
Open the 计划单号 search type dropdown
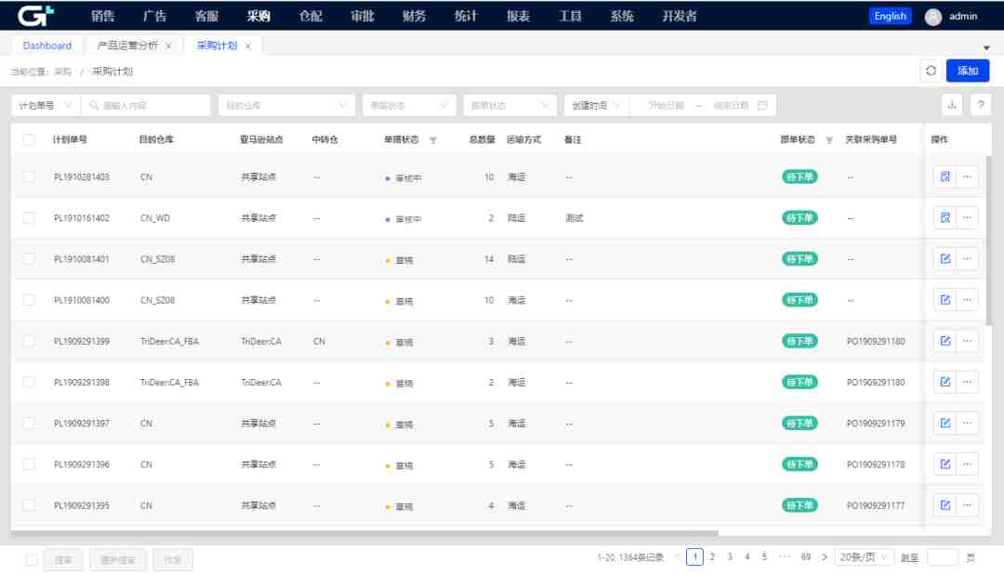46,106
